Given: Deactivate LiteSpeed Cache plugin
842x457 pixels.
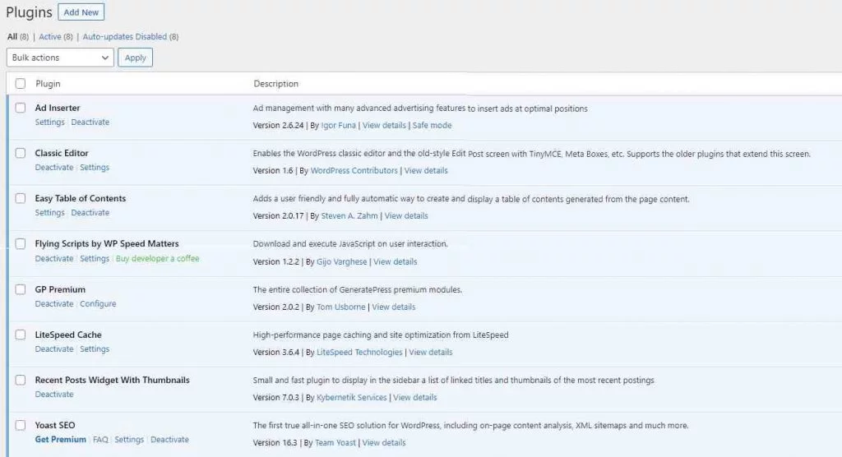Looking at the screenshot, I should click(54, 349).
